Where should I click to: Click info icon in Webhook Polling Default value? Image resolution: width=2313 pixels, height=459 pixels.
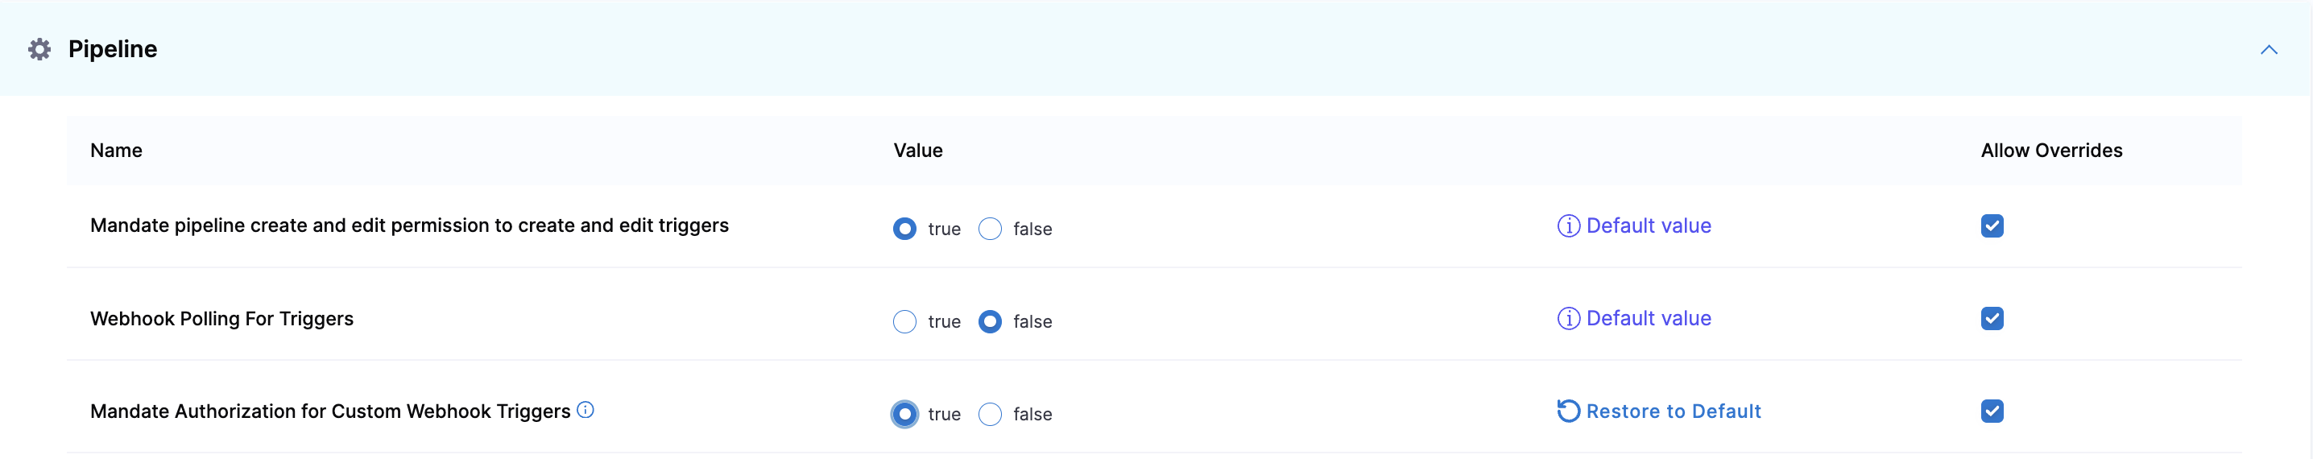[x=1568, y=319]
